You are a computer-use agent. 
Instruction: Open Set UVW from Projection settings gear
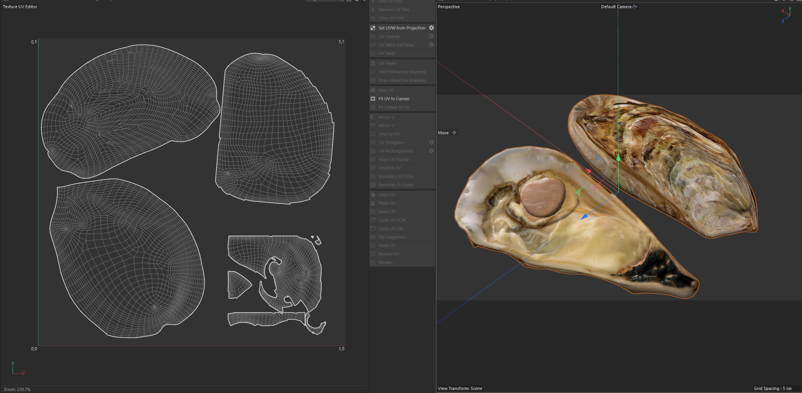(431, 28)
